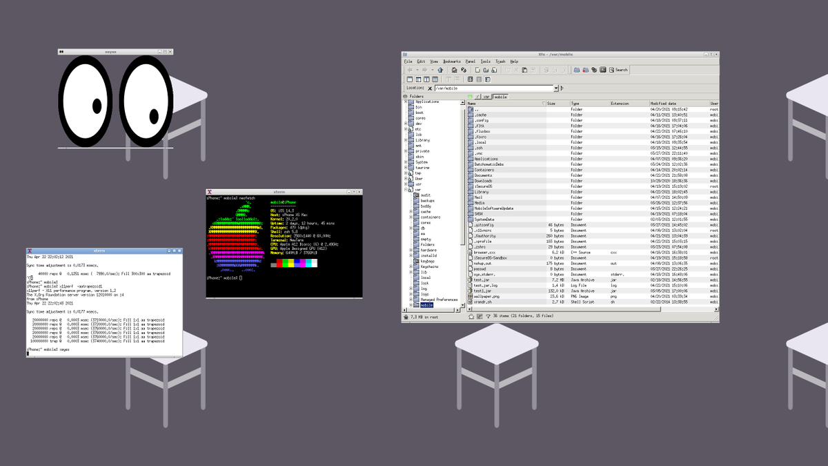Open the Location history dropdown
The width and height of the screenshot is (828, 466).
click(556, 88)
